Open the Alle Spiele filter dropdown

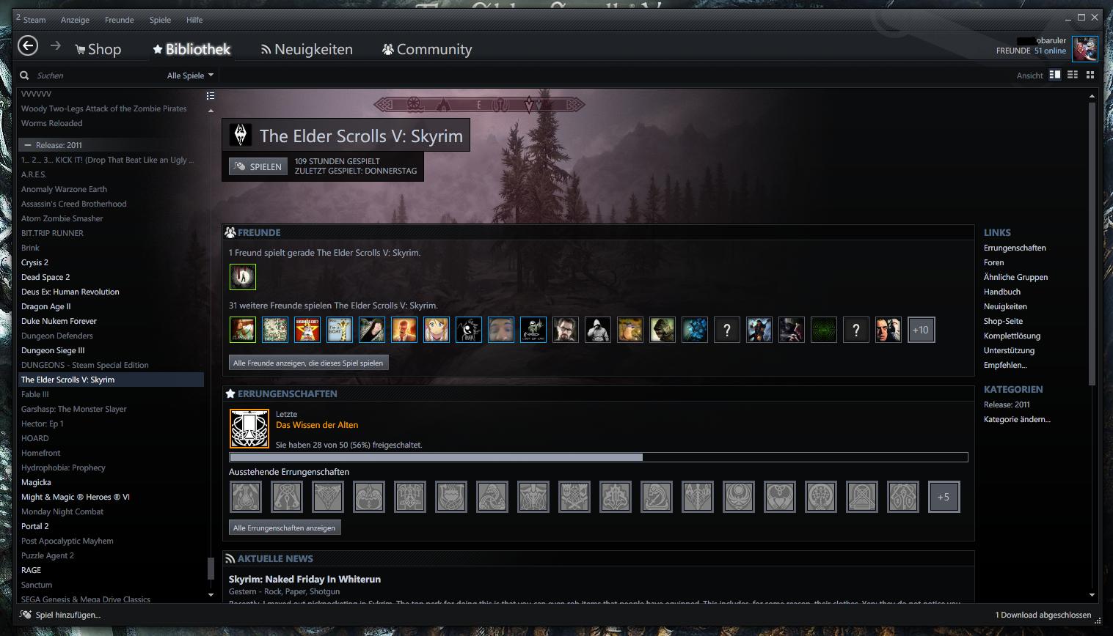pyautogui.click(x=190, y=75)
